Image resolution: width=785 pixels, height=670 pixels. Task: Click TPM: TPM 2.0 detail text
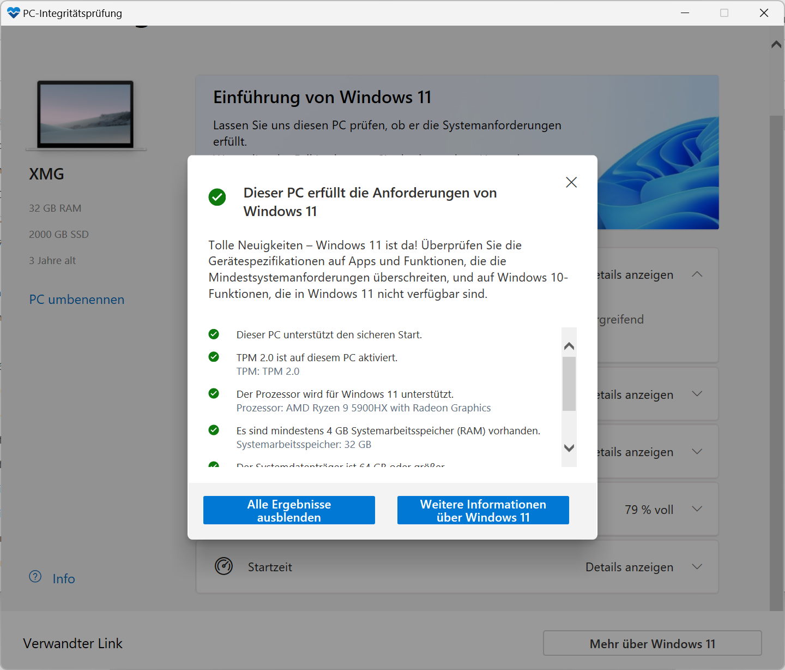point(268,372)
